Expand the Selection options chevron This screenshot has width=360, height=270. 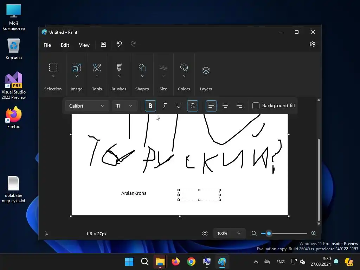53,76
